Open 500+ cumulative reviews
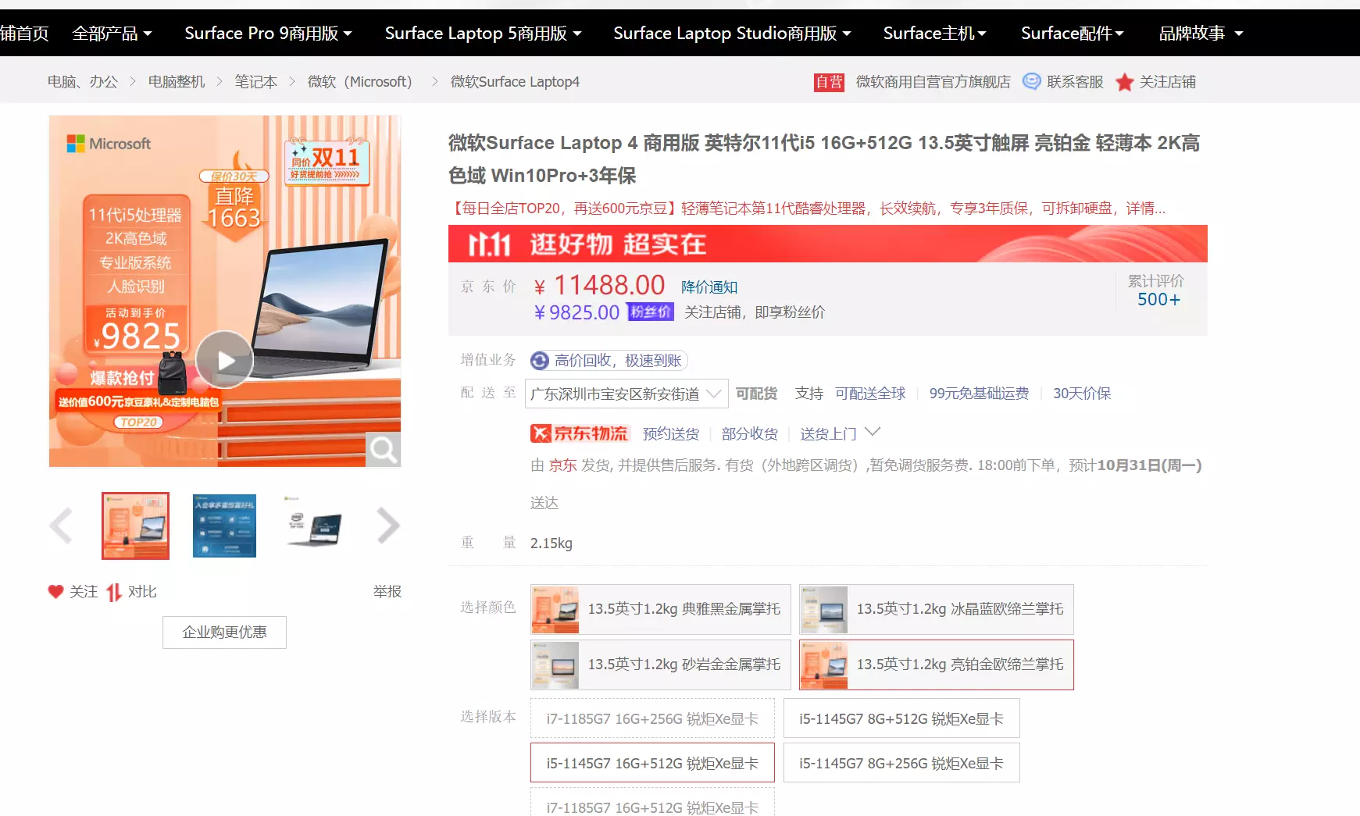Screen dimensions: 1360x816 (x=1158, y=300)
